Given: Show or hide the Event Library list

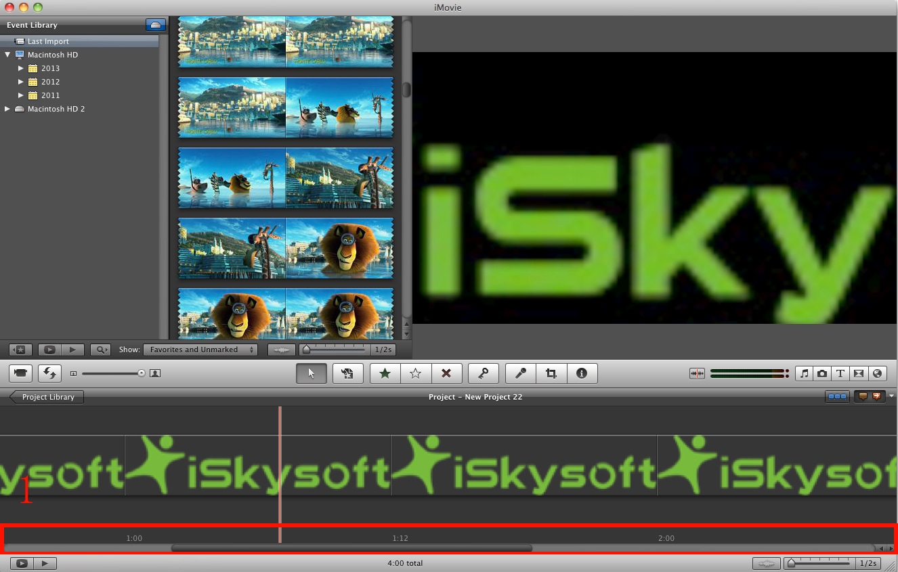Looking at the screenshot, I should [x=20, y=350].
